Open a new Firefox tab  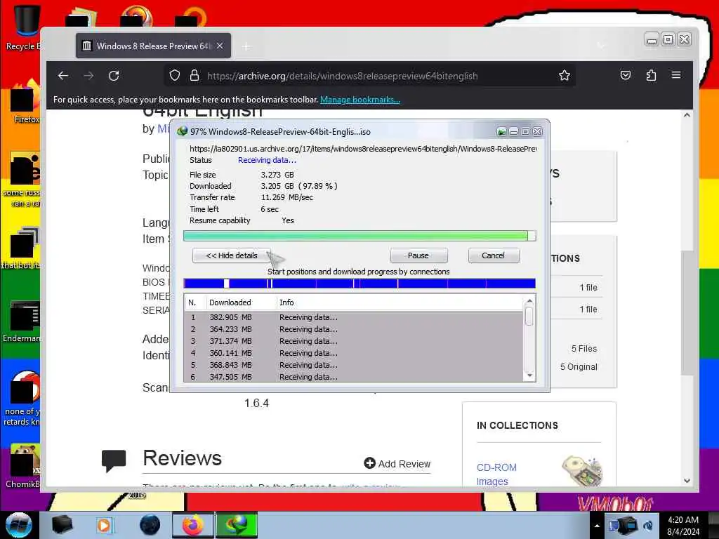246,46
